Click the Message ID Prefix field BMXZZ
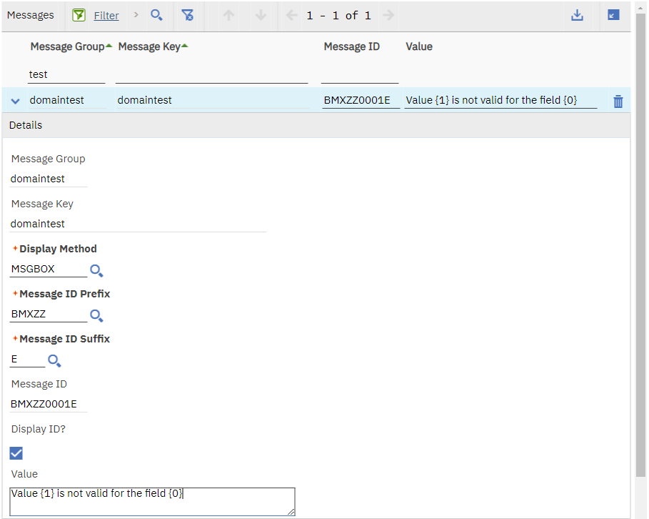The height and width of the screenshot is (519, 649). click(49, 315)
